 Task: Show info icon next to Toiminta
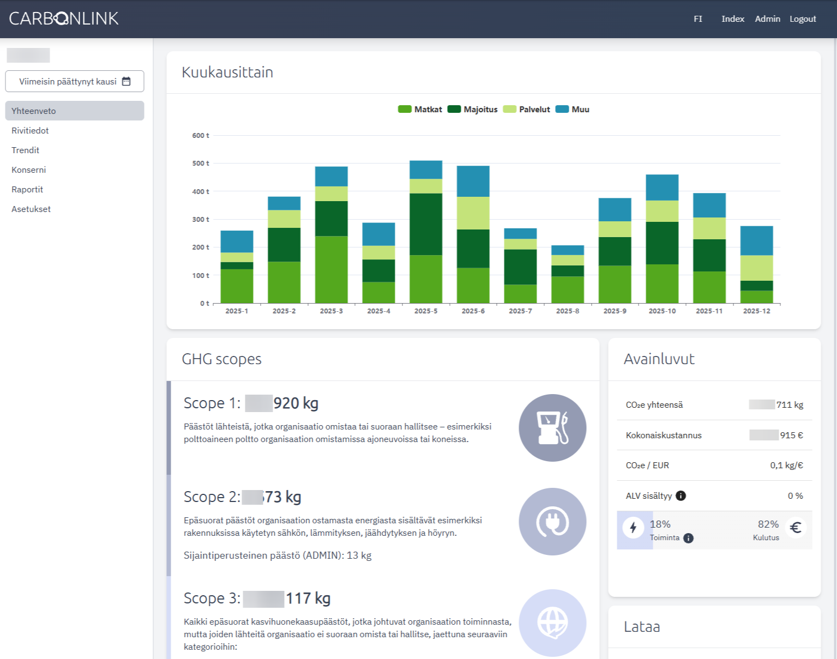click(689, 538)
